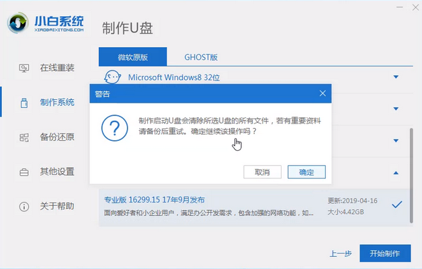Minimize the 小白系统 window
Screen dimensions: 422x269
click(x=400, y=7)
